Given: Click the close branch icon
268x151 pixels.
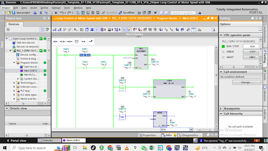Looking at the screenshot, I should tap(91, 41).
